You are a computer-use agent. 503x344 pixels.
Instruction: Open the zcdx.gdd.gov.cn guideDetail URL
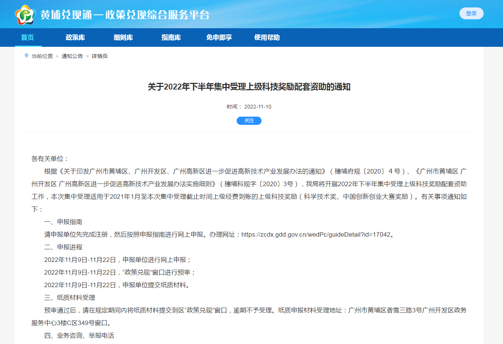click(316, 235)
